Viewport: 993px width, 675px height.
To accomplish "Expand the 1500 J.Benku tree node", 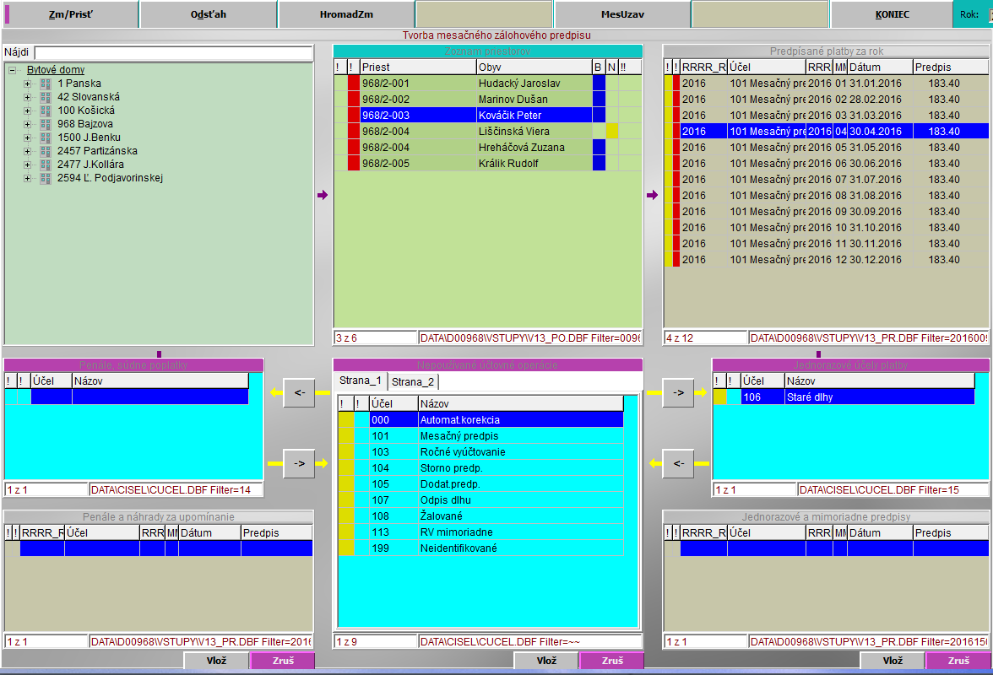I will point(27,138).
